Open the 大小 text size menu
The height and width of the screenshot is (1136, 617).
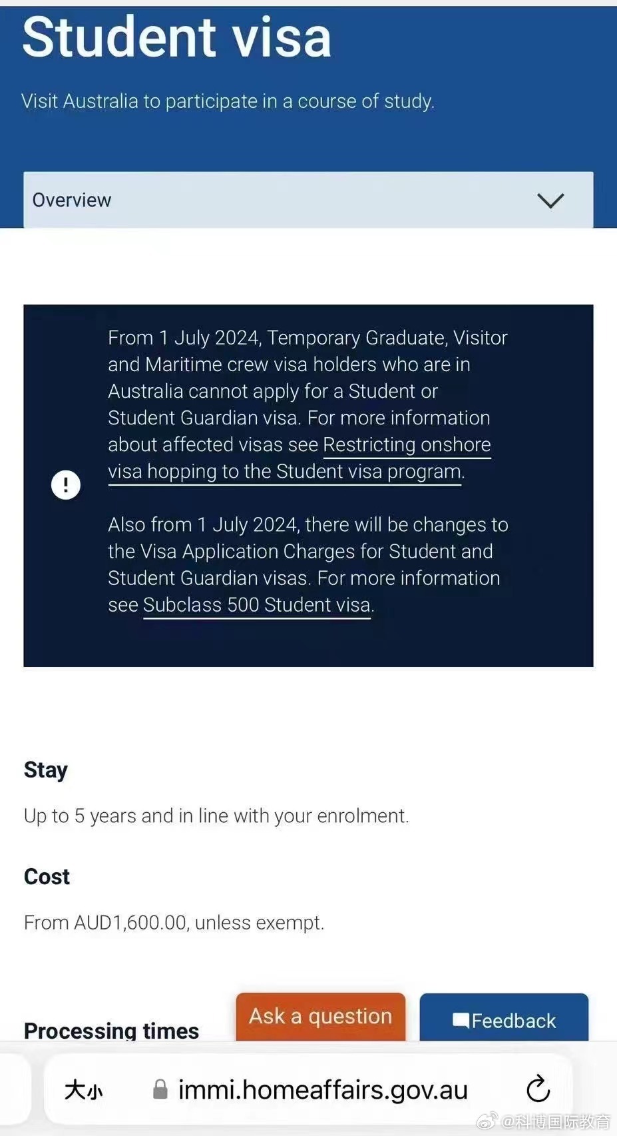tap(84, 1091)
